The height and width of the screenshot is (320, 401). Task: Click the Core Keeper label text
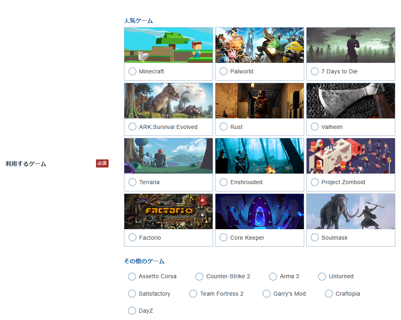(247, 238)
